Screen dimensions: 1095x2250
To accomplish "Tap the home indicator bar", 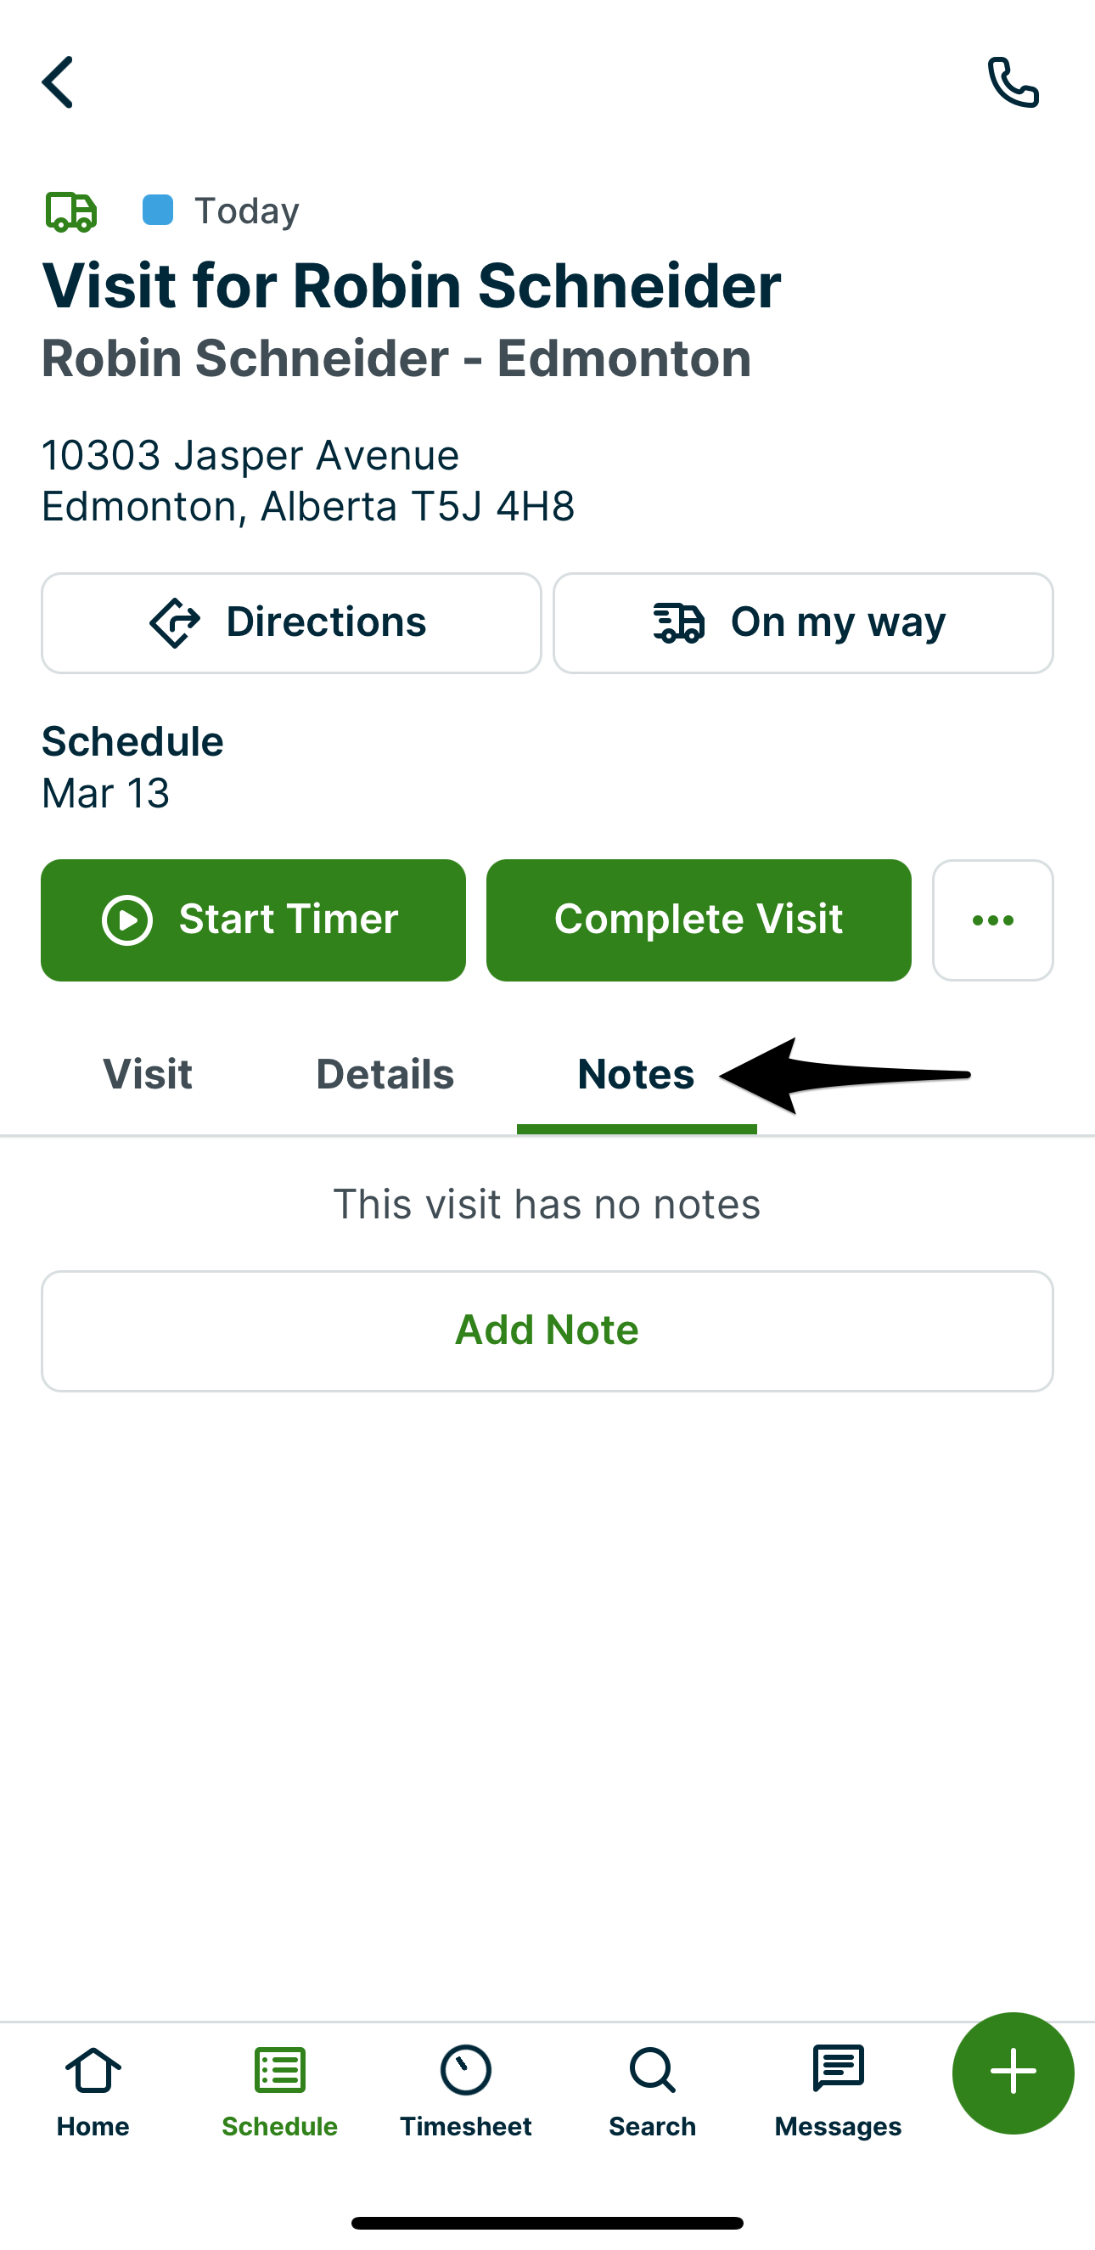I will point(547,2224).
